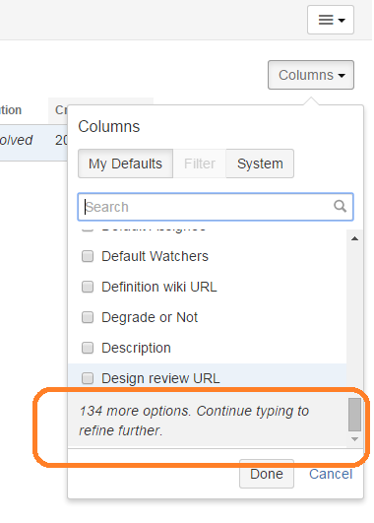Click the column list scrollbar thumb
Screen dimensions: 374x523
point(354,415)
